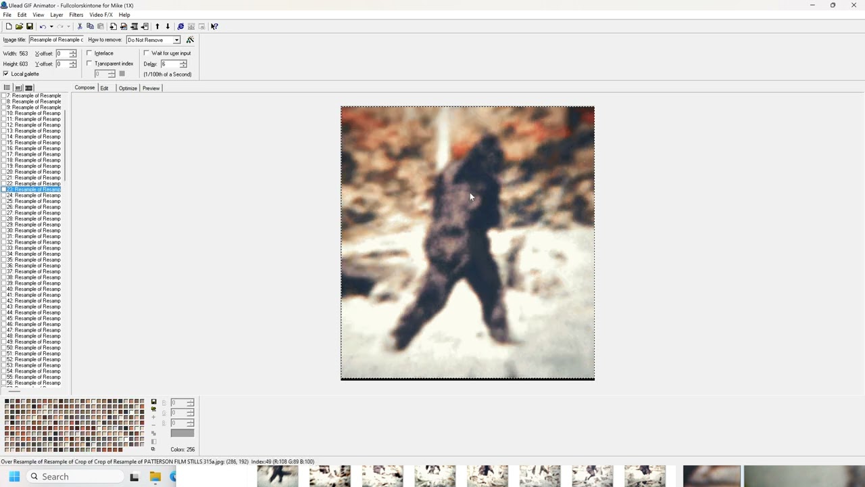Switch to the Optimize tab

128,88
